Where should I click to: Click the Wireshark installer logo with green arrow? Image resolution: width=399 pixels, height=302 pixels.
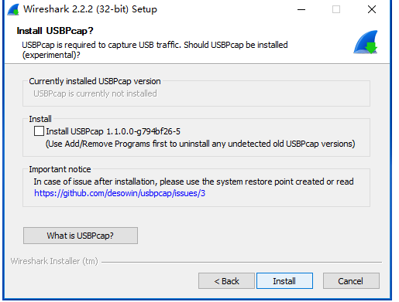tap(366, 42)
